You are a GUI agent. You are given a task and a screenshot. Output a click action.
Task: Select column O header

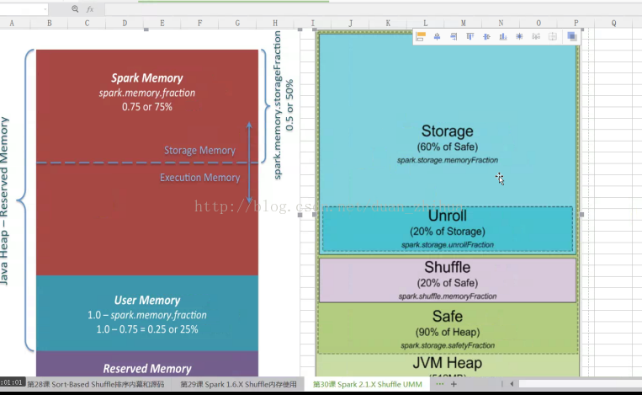(x=539, y=24)
